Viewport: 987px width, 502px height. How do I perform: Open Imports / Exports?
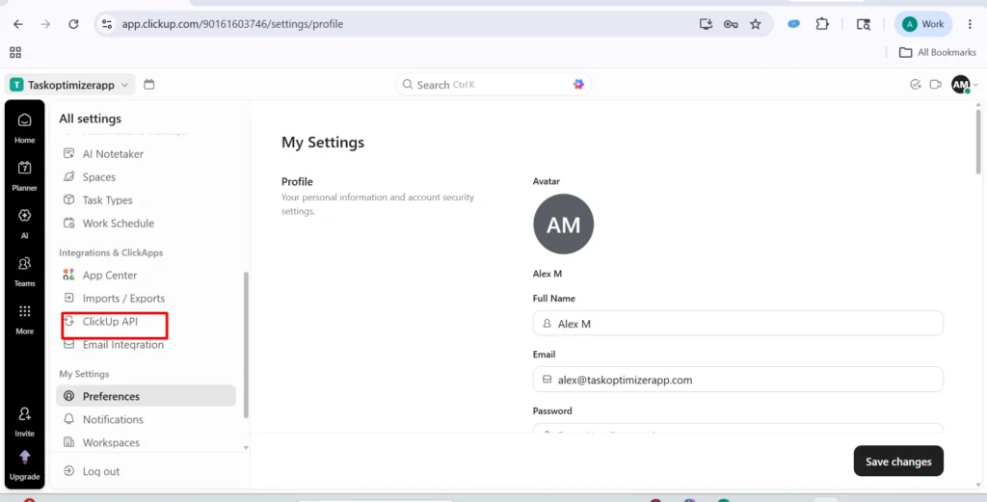coord(147,298)
